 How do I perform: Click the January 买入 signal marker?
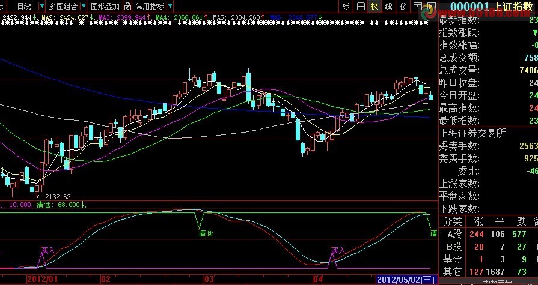47,250
